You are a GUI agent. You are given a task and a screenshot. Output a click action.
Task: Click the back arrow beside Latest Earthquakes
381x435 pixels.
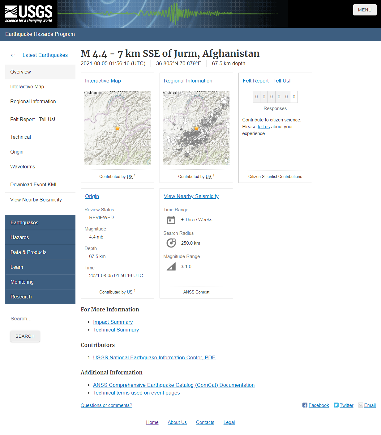(13, 55)
